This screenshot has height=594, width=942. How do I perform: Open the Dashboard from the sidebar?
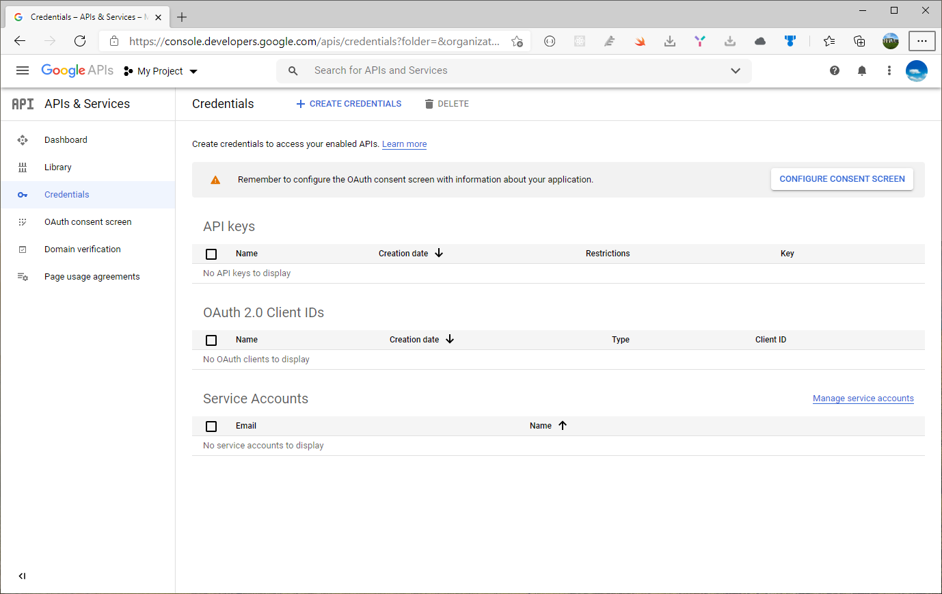point(66,139)
